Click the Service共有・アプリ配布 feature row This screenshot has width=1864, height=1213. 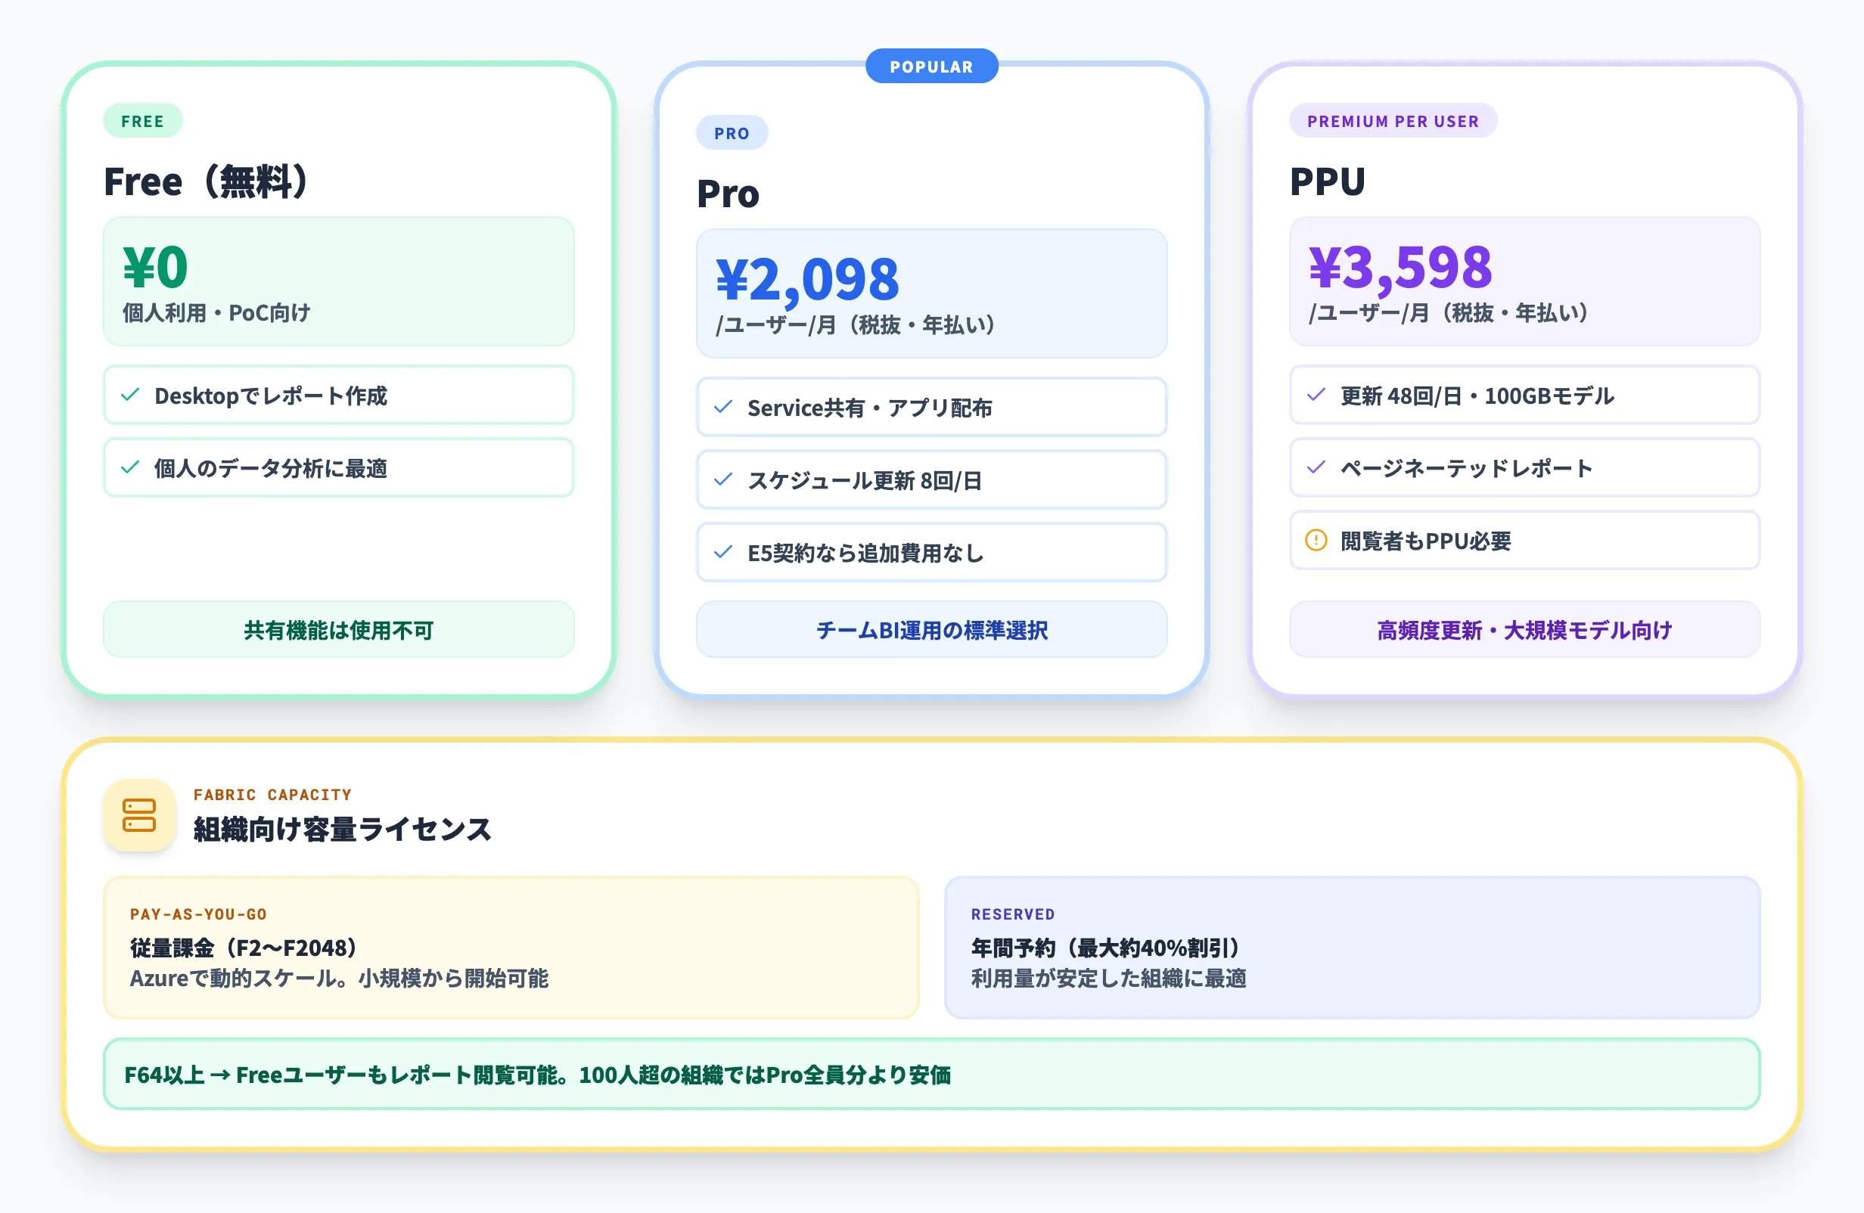click(x=932, y=407)
